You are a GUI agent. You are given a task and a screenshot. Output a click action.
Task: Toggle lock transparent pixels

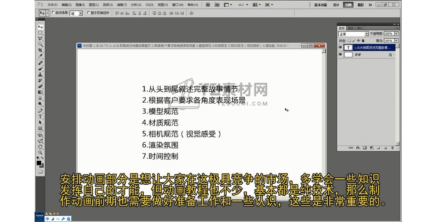click(x=349, y=40)
